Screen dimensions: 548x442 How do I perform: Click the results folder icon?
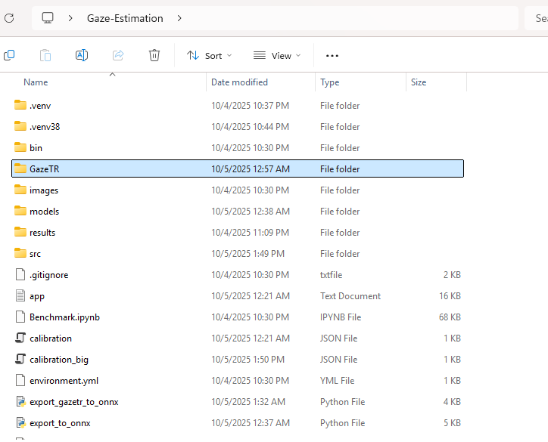[x=20, y=233]
